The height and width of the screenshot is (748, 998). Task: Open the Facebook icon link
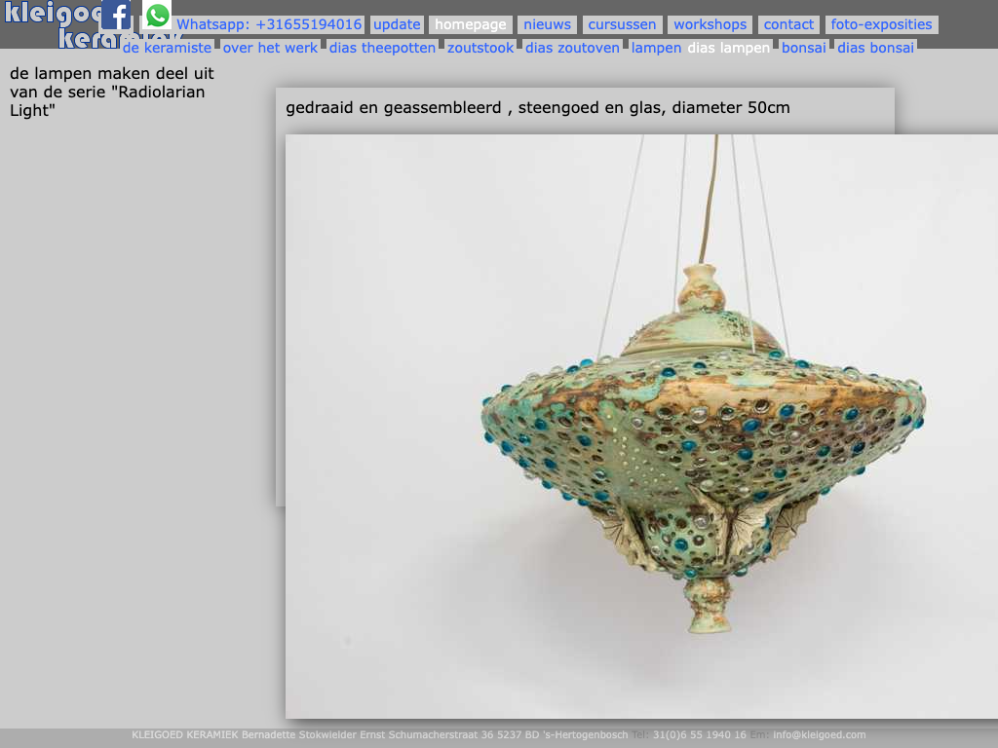pyautogui.click(x=115, y=16)
